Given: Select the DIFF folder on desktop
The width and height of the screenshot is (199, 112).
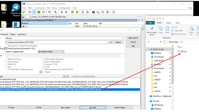Looking at the screenshot, I should (x=4, y=9).
